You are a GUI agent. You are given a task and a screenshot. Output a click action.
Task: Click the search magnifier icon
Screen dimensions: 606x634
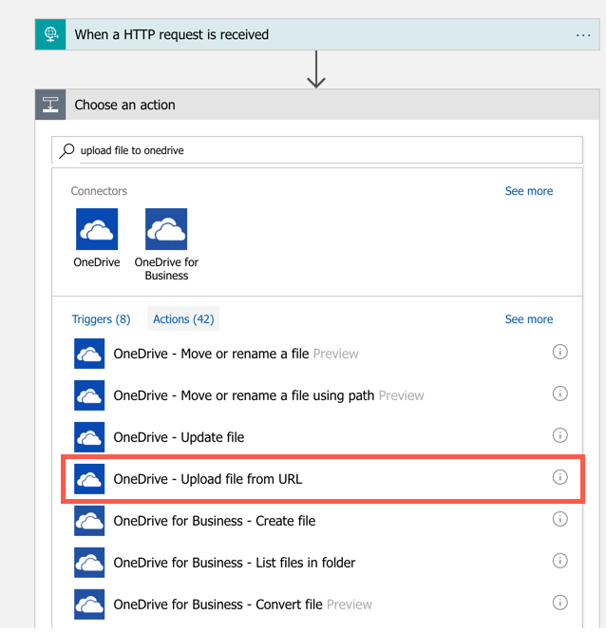(x=67, y=150)
